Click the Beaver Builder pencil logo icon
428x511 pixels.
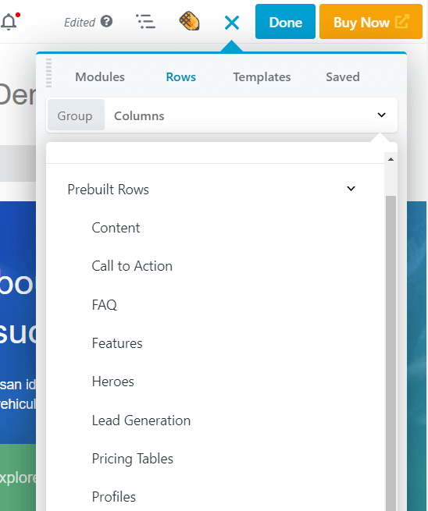(189, 21)
